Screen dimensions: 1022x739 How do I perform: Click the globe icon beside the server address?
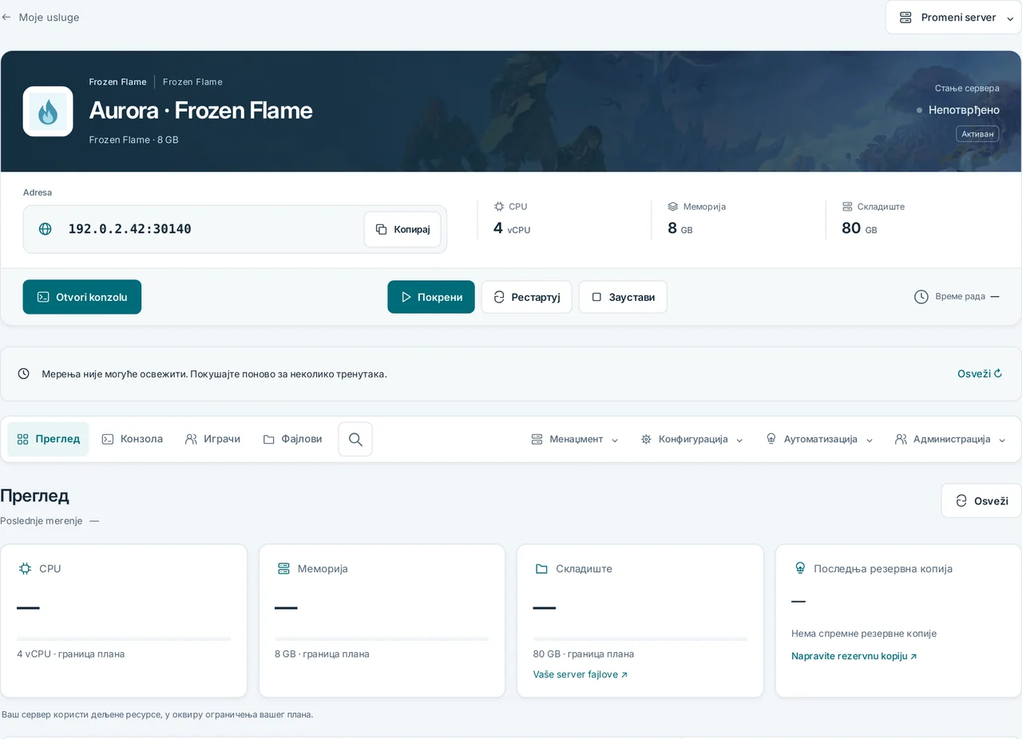point(46,229)
